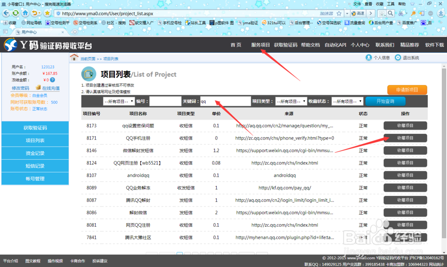Click the key password manager icon
The image size is (447, 267).
tap(413, 13)
